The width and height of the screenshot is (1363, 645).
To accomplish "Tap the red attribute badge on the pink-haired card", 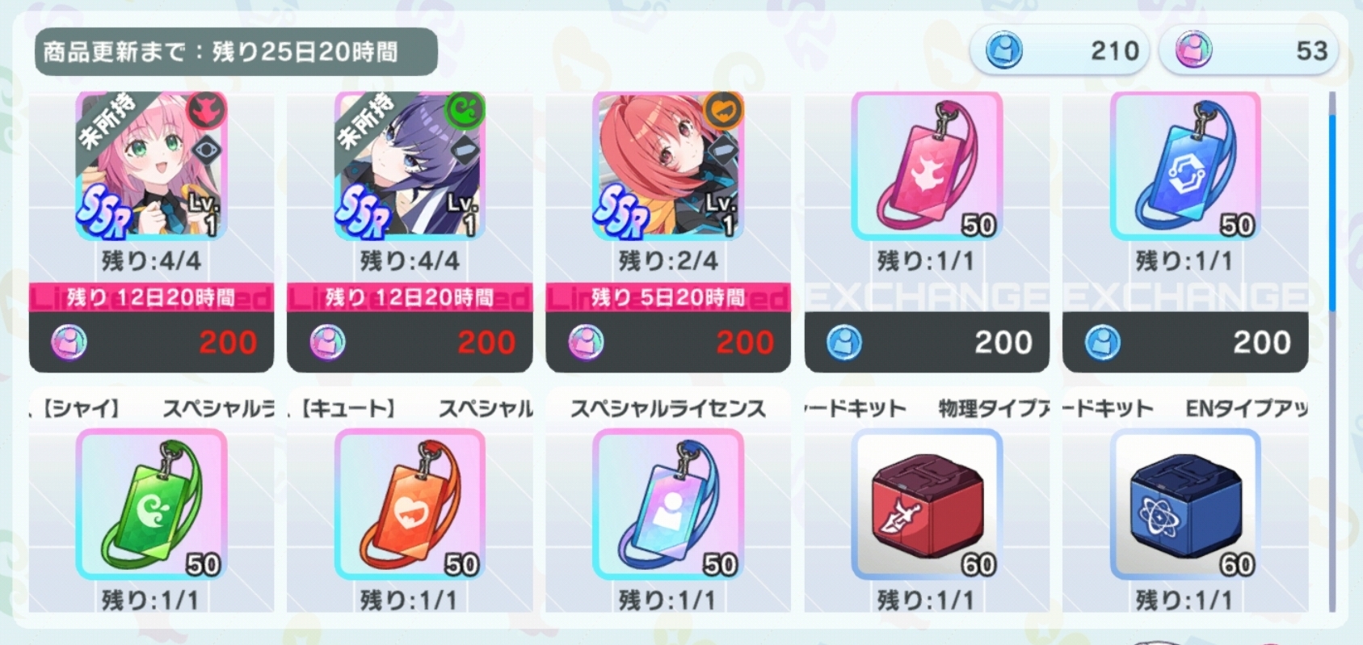I will pos(207,112).
